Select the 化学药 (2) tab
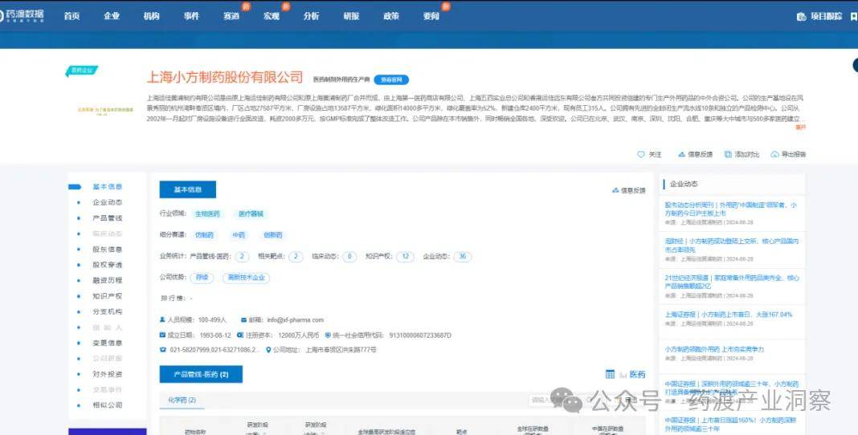Screen dimensions: 858x435 click(x=182, y=400)
